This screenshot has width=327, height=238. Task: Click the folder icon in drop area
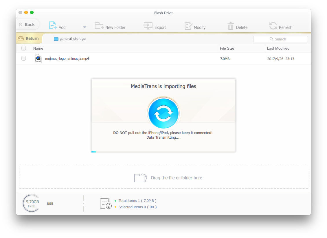(x=141, y=178)
